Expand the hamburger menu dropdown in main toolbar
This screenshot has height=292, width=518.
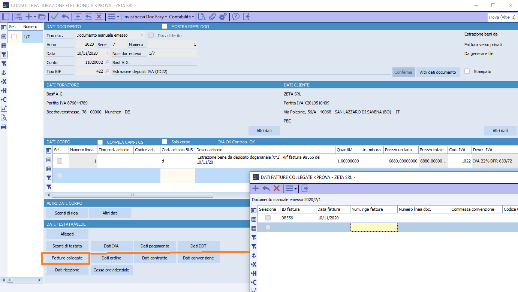coord(113,16)
